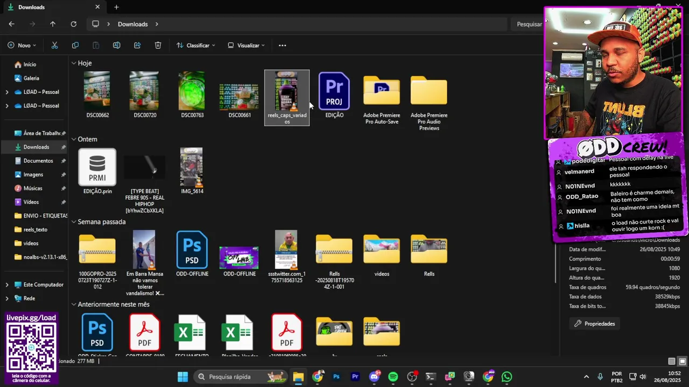Open the Adobe Premiere Pro Auto-Save folder

pos(382,99)
